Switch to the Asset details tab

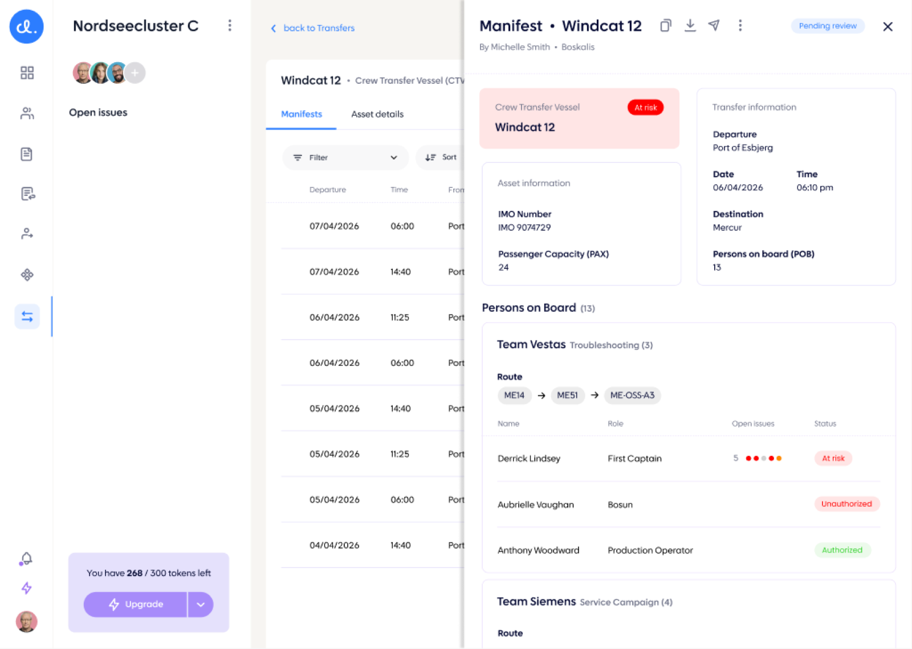point(377,114)
